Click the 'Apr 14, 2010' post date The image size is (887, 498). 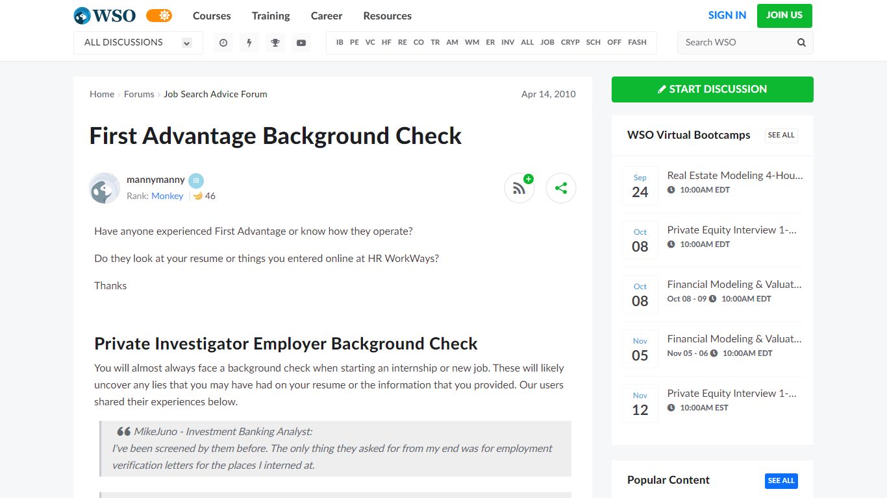coord(549,94)
